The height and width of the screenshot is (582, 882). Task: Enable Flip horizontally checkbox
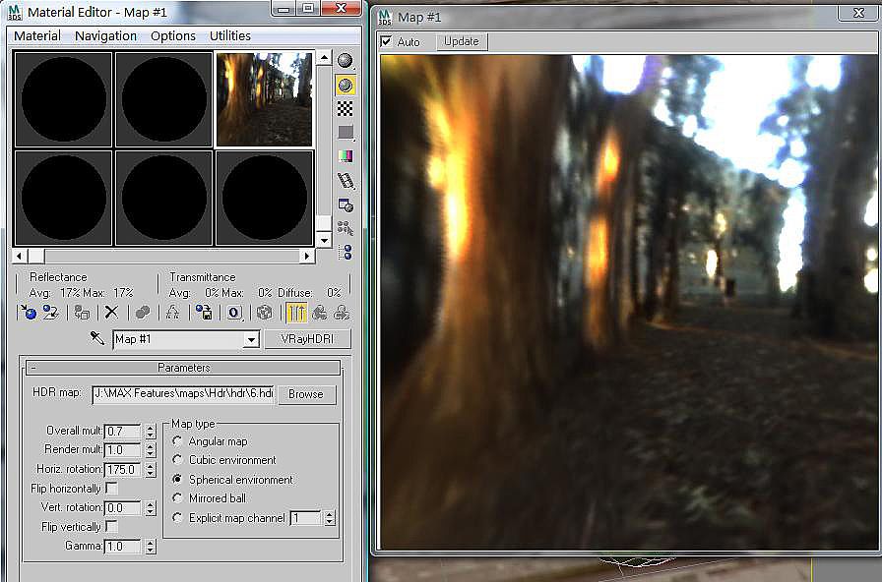point(111,489)
